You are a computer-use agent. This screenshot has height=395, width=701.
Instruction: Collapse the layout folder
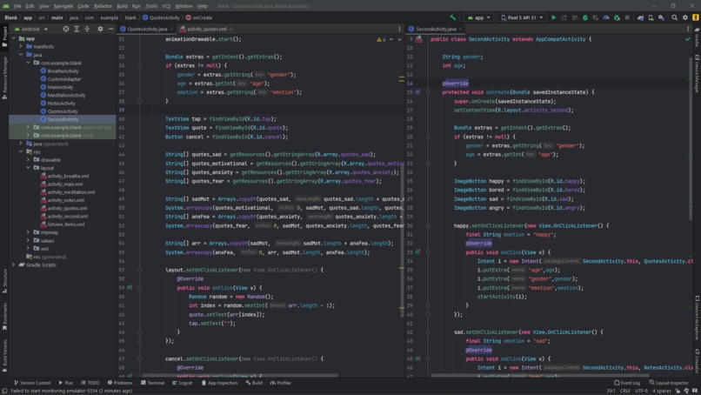click(28, 168)
